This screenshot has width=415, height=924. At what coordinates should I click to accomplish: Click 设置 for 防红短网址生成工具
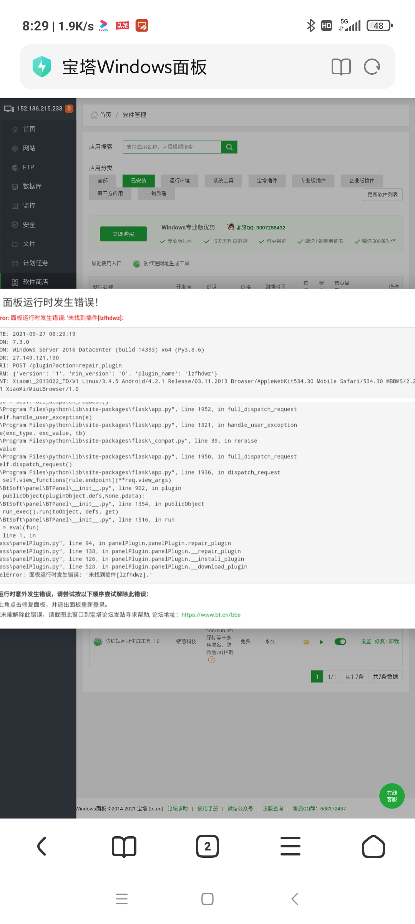point(366,641)
